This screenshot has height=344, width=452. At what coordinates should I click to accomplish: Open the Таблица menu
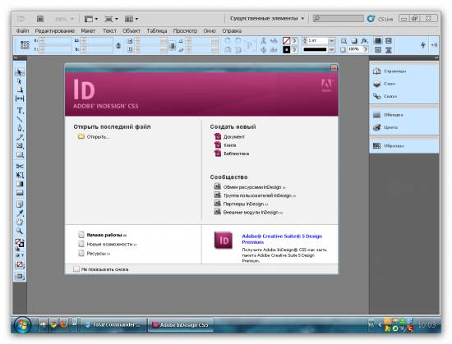click(x=157, y=31)
